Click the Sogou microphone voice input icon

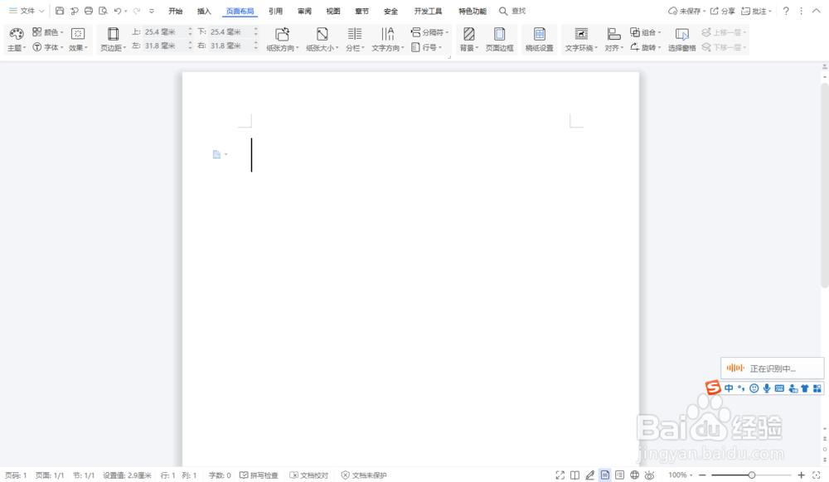coord(767,388)
